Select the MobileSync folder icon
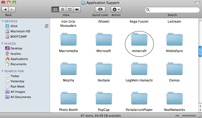Image resolution: width=202 pixels, height=118 pixels. (x=174, y=39)
